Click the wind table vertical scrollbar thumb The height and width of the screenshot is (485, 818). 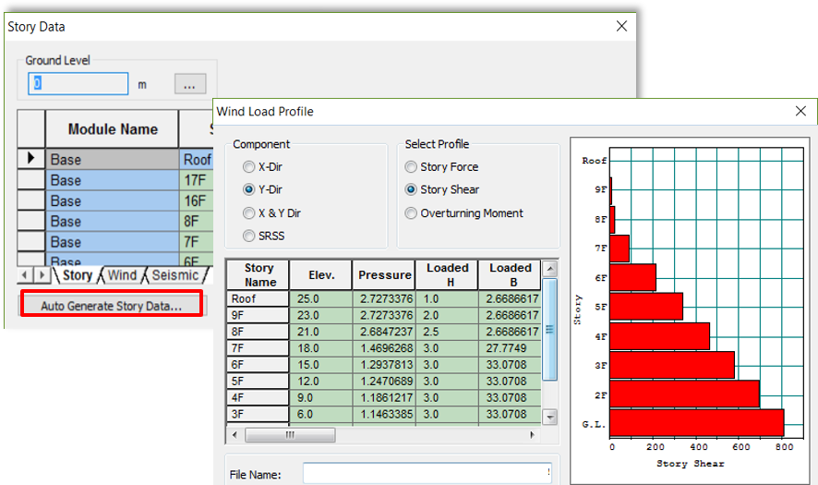(550, 330)
